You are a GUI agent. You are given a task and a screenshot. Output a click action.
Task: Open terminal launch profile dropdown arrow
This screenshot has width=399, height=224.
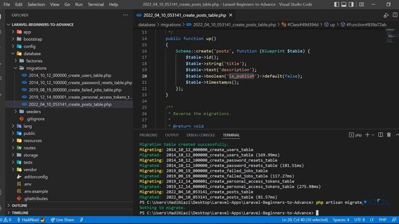(x=373, y=135)
